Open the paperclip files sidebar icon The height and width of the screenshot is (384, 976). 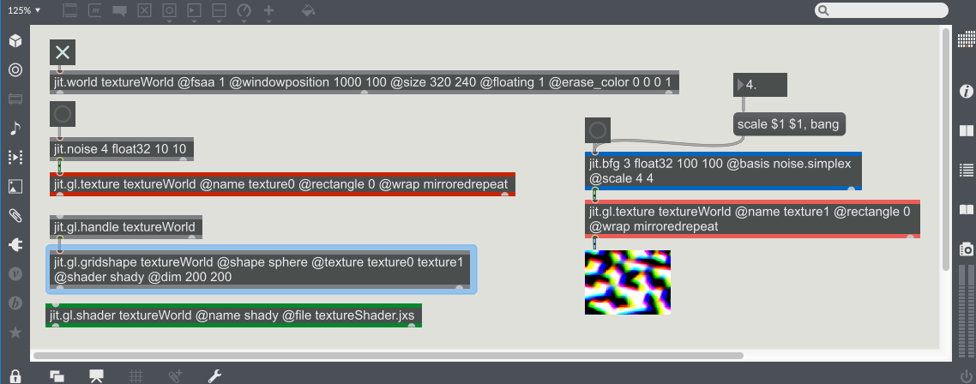tap(15, 215)
